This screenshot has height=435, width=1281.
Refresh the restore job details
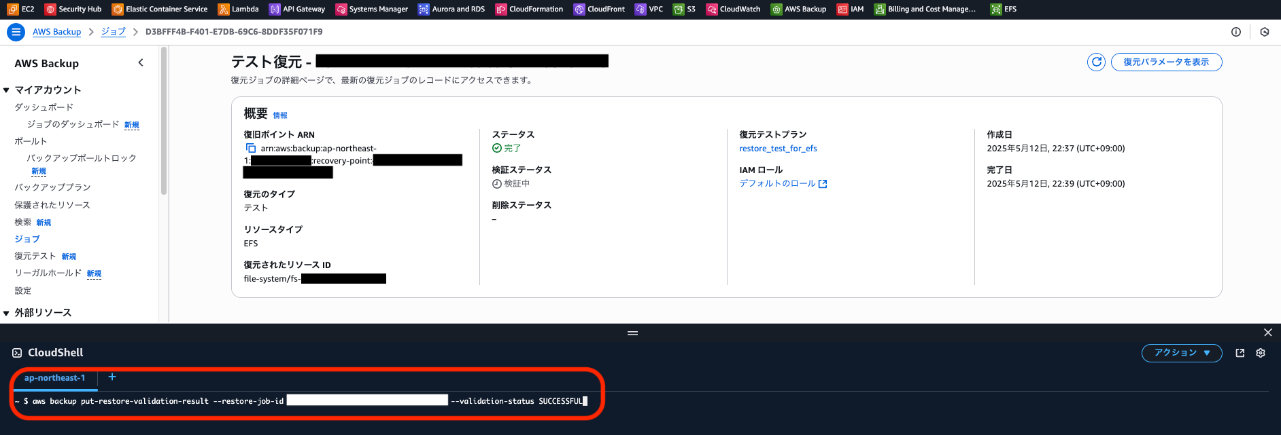click(x=1096, y=62)
